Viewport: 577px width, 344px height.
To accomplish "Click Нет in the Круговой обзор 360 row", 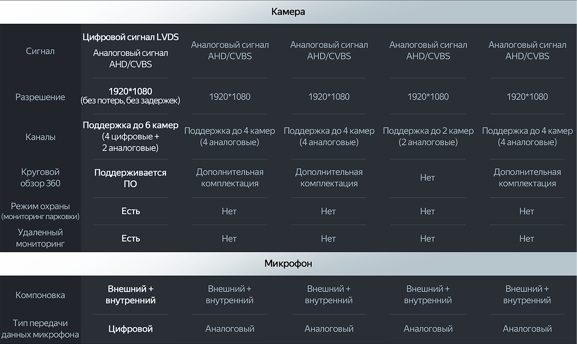I will click(x=427, y=177).
